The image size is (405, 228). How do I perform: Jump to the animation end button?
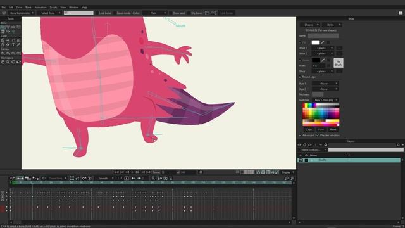148,172
